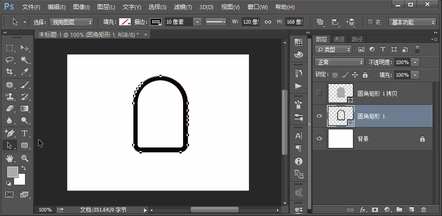This screenshot has height=216, width=442.
Task: Open the 正常 blend mode dropdown
Action: 340,62
